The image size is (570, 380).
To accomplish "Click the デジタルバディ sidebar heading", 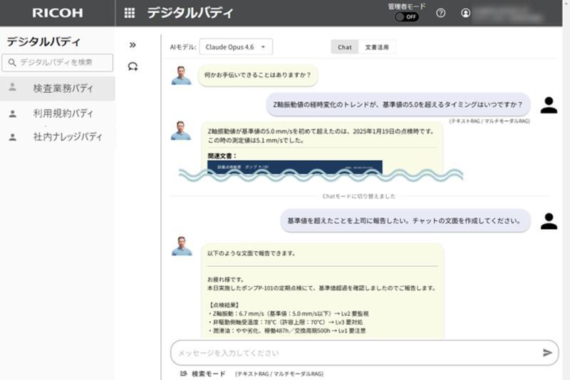I will pos(43,41).
